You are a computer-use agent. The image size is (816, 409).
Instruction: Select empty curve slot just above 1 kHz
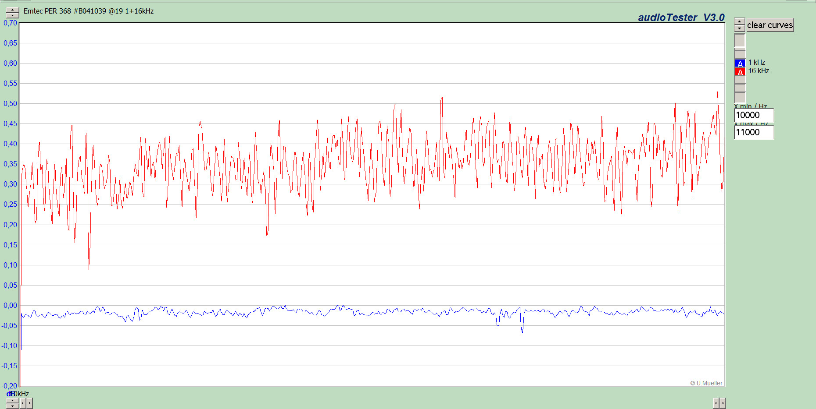(x=740, y=54)
